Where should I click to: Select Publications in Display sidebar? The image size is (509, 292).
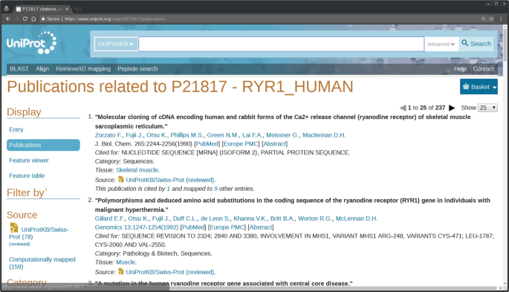[x=43, y=145]
